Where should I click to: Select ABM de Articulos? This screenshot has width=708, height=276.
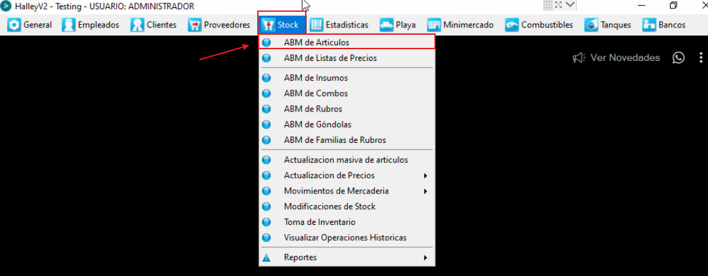[345, 43]
